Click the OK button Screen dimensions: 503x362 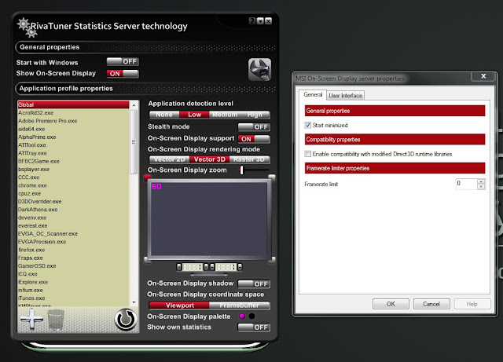pos(391,304)
